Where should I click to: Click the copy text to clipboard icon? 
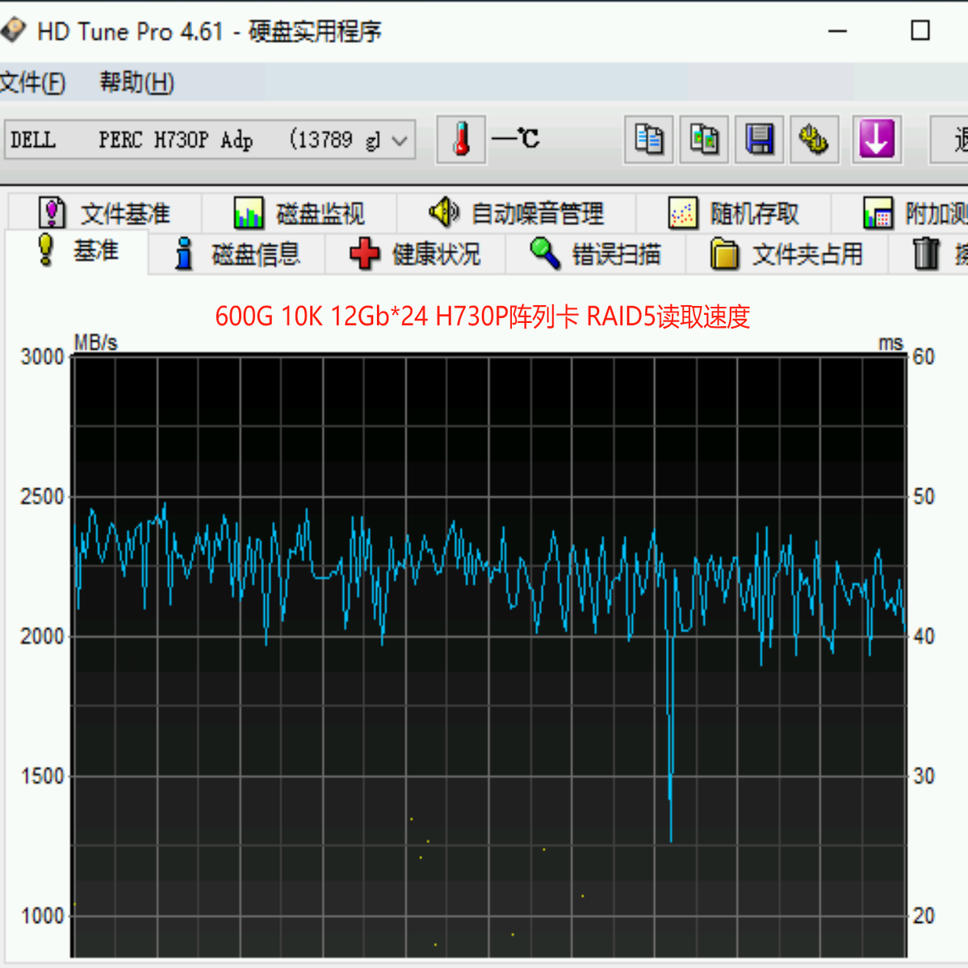[648, 140]
